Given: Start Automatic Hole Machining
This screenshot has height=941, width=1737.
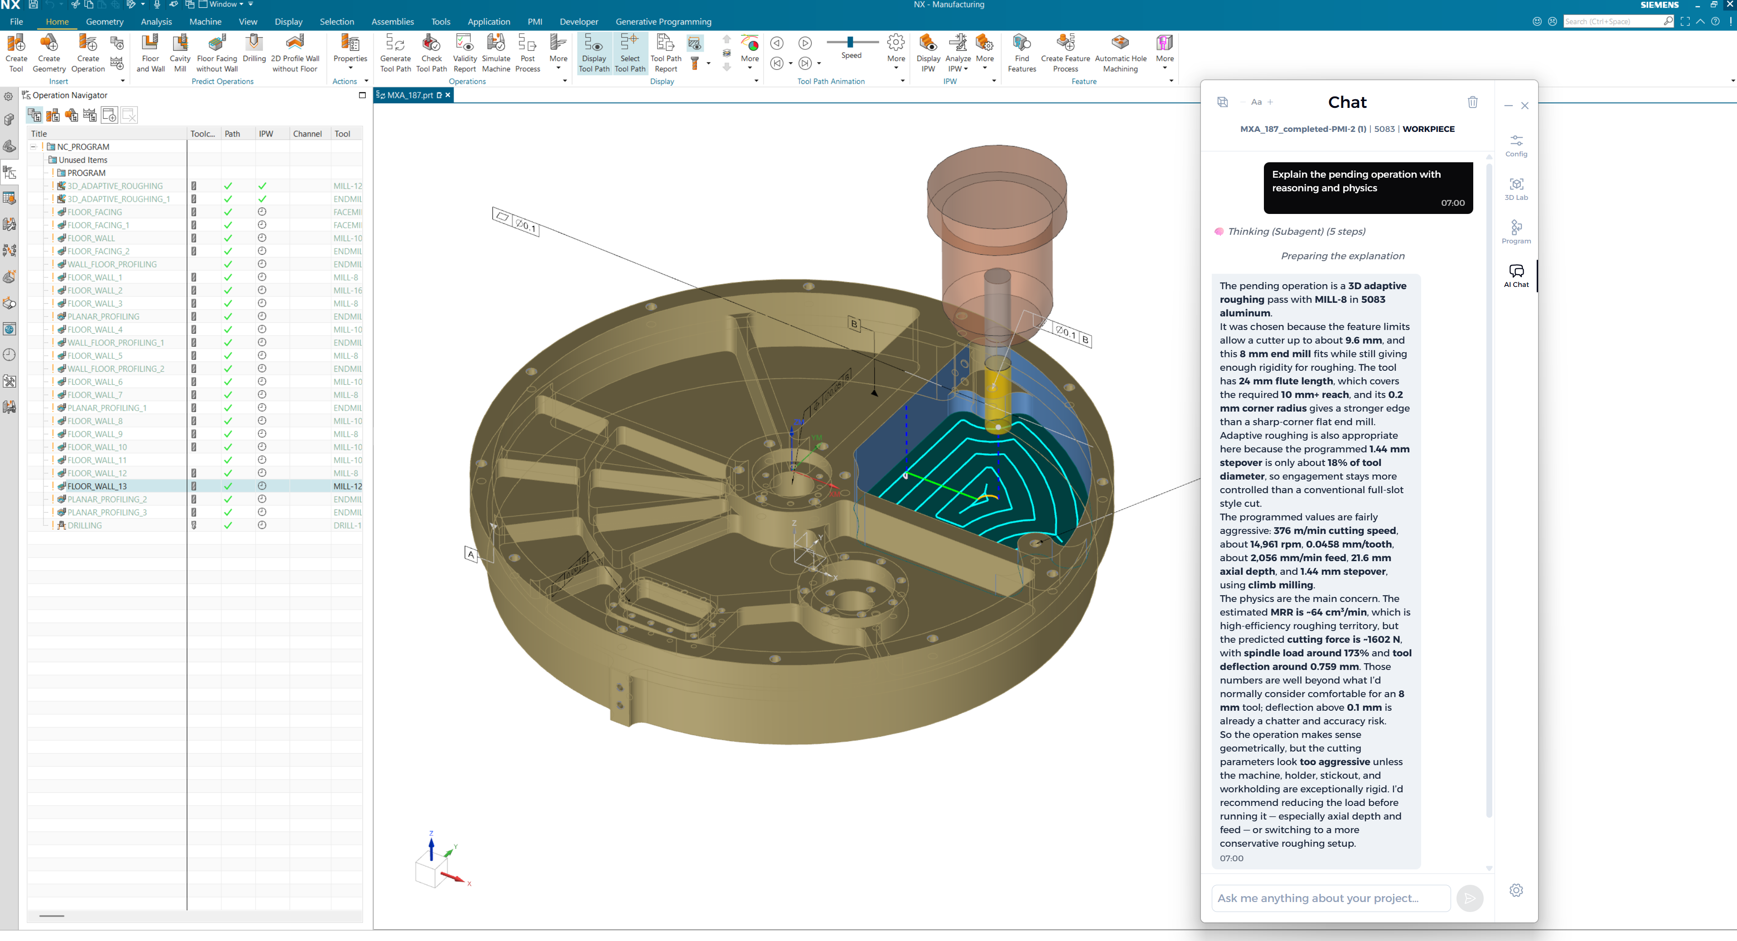Looking at the screenshot, I should (1120, 53).
